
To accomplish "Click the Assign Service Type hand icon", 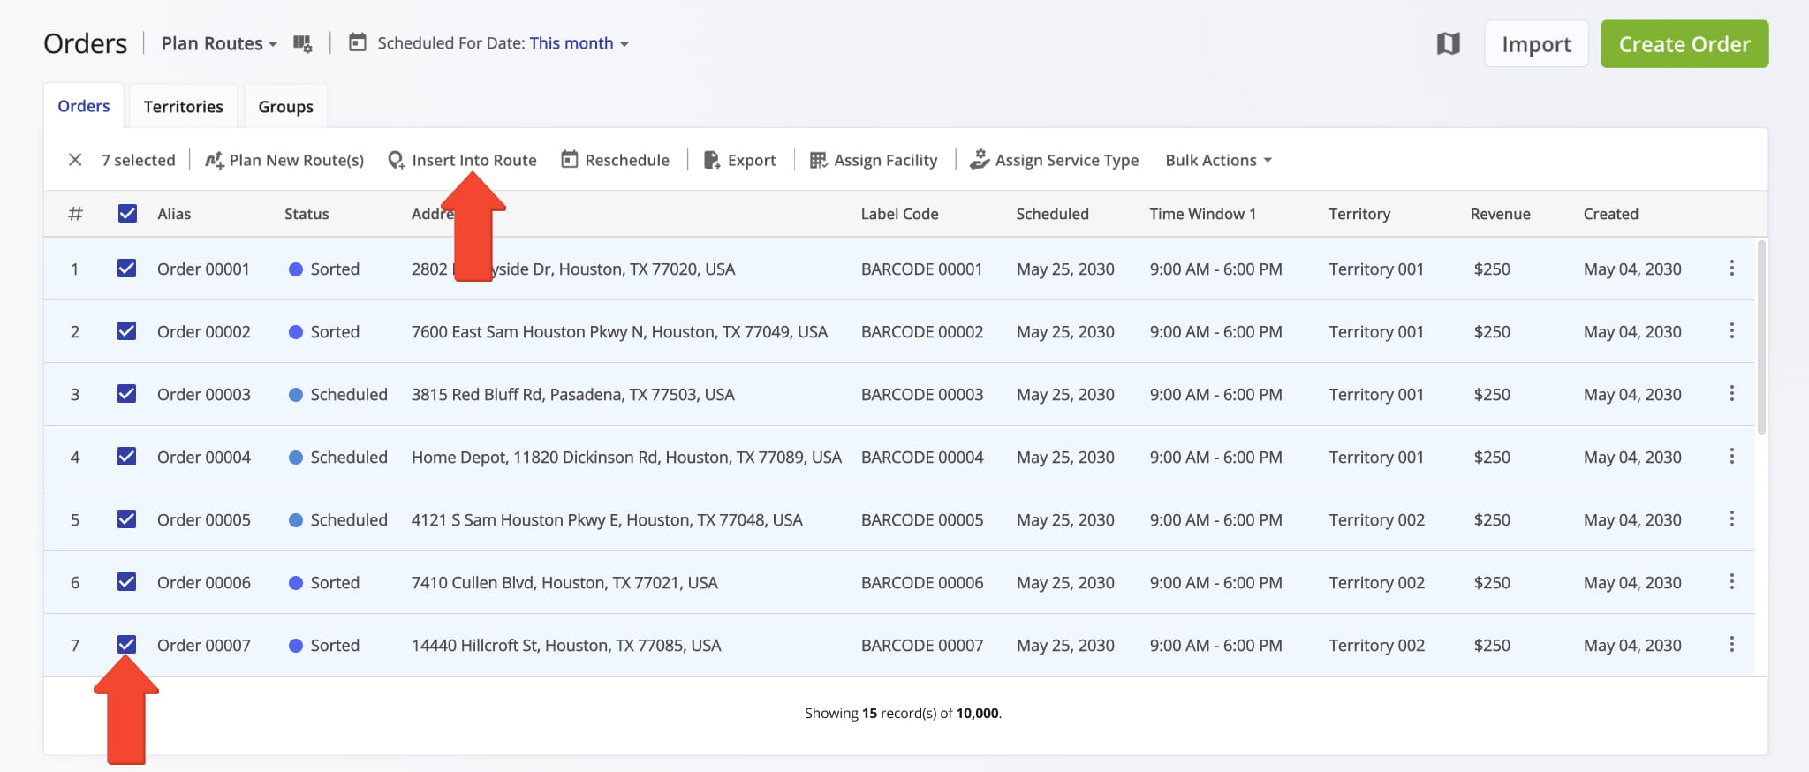I will pyautogui.click(x=980, y=160).
